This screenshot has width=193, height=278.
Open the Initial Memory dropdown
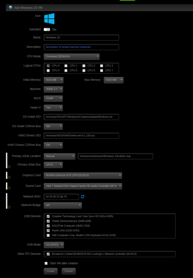[x=53, y=80]
